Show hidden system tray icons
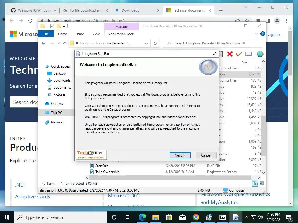 coord(246,217)
